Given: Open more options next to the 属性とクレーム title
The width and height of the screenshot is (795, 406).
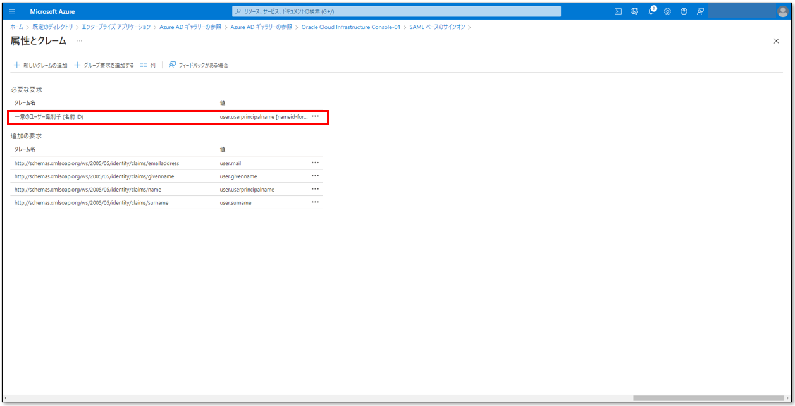Looking at the screenshot, I should [80, 41].
